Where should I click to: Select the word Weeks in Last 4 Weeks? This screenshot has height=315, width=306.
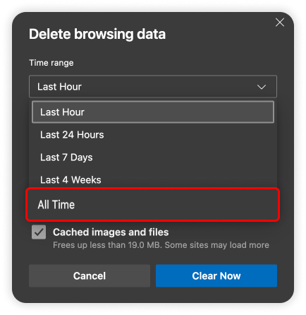(x=86, y=180)
